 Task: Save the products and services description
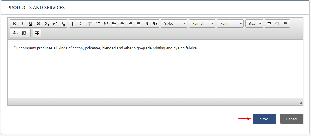point(264,119)
